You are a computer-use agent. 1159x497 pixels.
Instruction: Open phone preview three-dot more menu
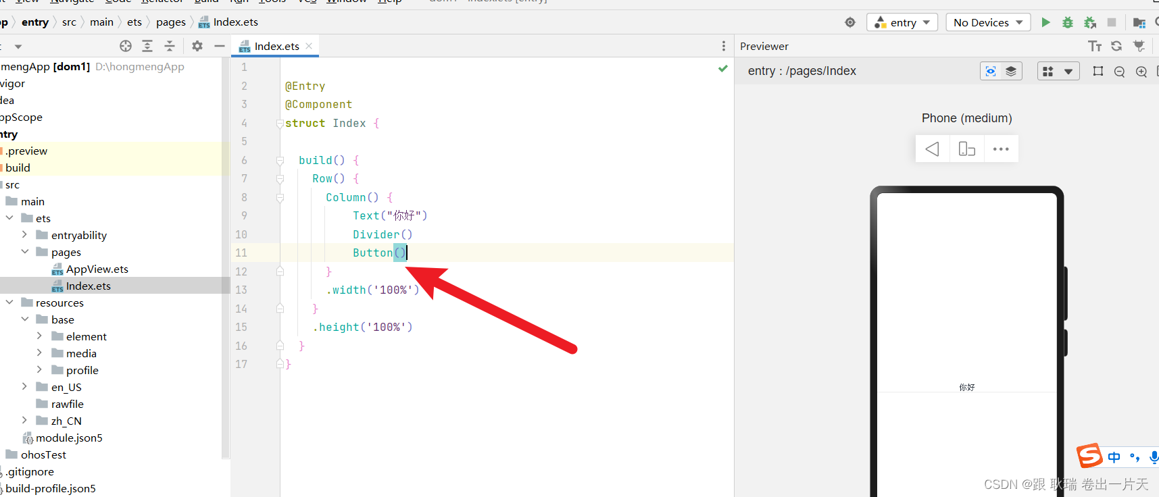pos(1001,149)
